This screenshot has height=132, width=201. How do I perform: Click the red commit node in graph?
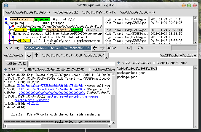click(x=13, y=26)
